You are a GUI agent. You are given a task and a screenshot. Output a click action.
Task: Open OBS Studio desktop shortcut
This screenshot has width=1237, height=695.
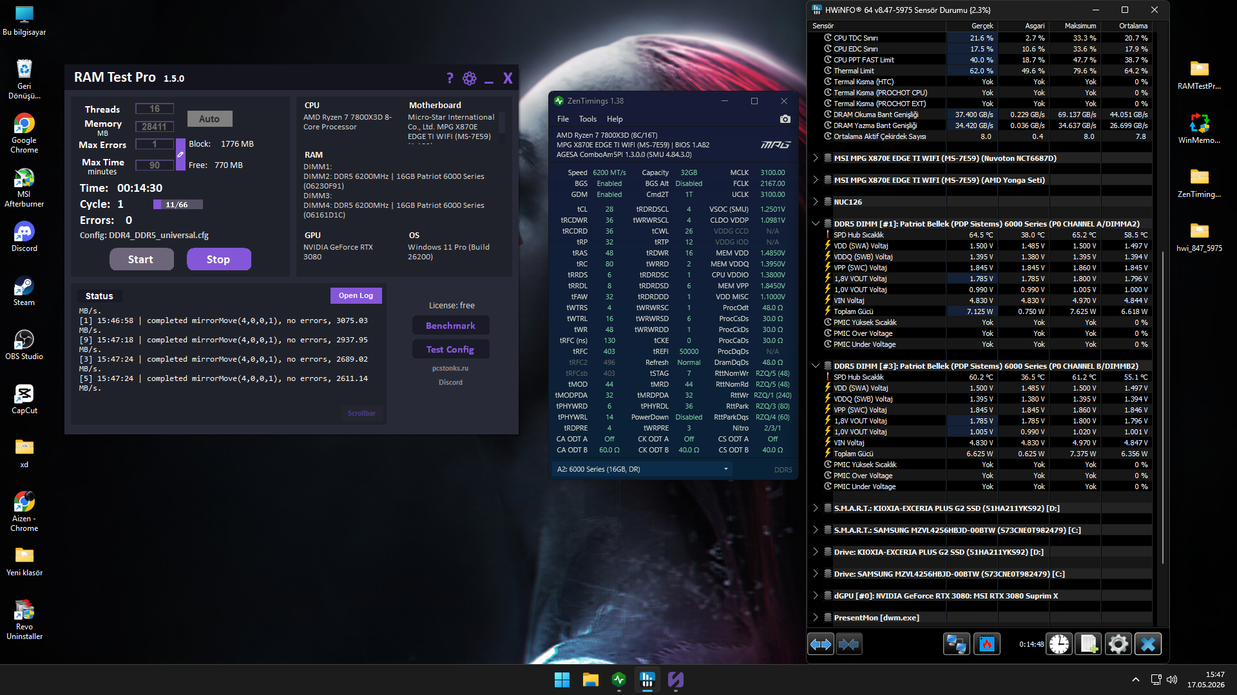24,344
